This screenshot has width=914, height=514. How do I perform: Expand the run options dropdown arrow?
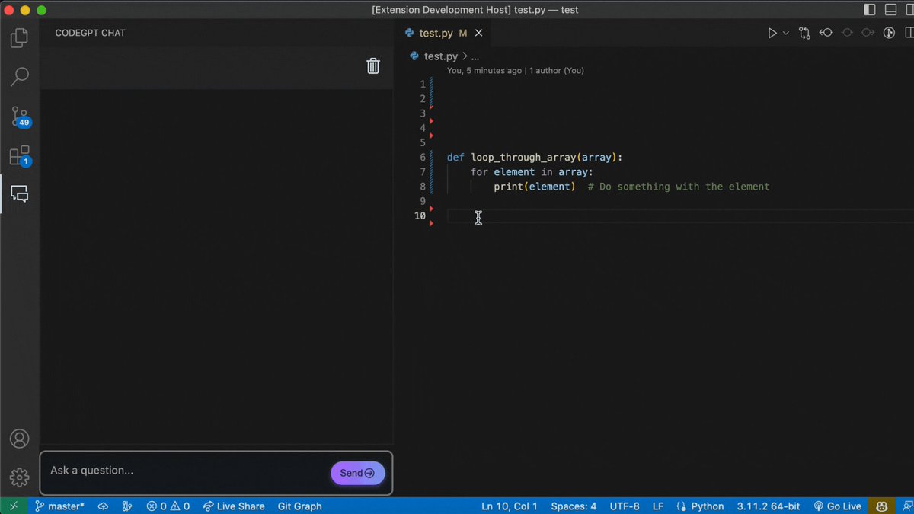[786, 33]
